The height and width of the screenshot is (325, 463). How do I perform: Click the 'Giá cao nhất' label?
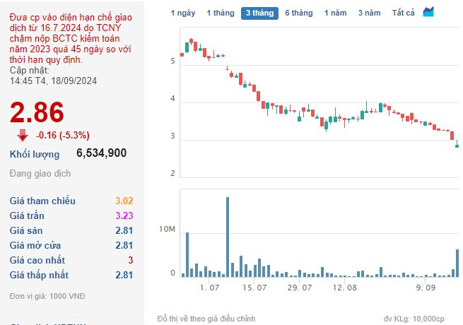click(x=37, y=260)
